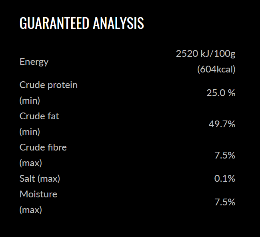Click (max) under Moisture
The image size is (260, 237).
(31, 210)
